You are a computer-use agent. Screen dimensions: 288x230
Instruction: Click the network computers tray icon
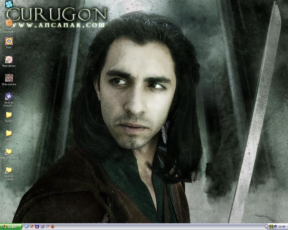point(275,227)
